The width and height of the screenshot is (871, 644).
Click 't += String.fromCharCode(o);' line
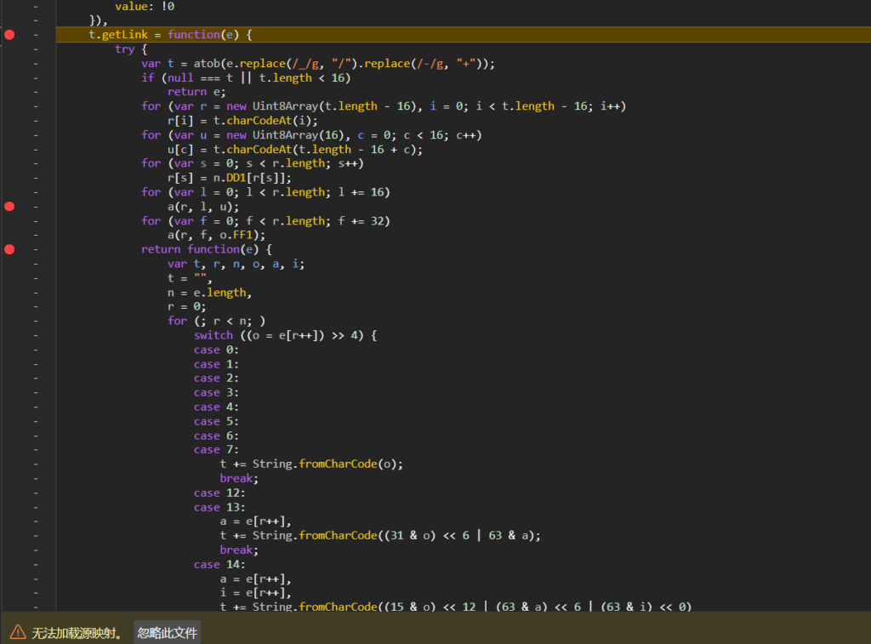[x=311, y=464]
